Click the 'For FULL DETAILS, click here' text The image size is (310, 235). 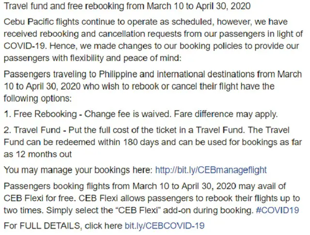(x=63, y=226)
